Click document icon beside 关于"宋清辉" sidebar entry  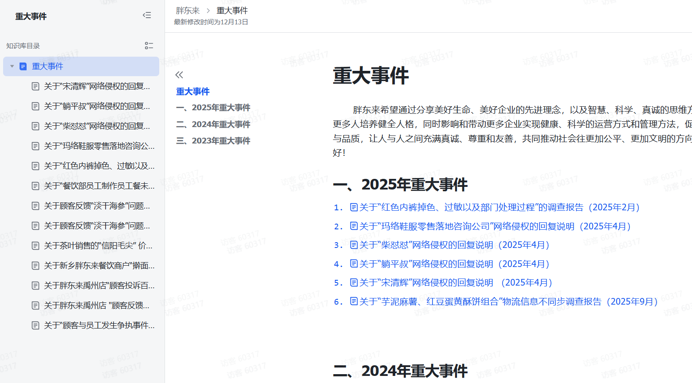pos(35,86)
